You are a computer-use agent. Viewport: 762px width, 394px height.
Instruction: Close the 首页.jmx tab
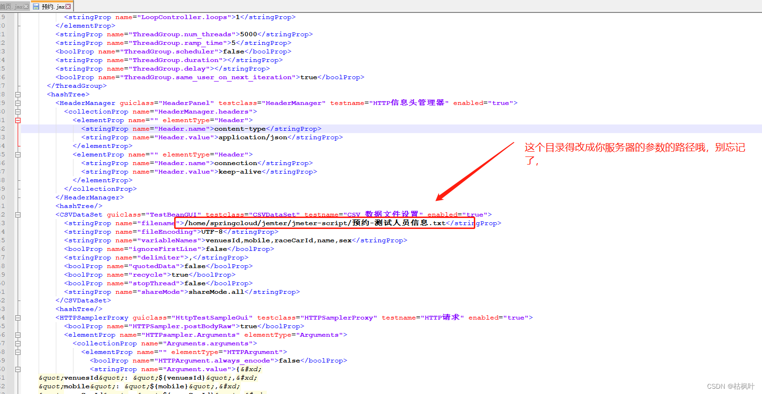click(26, 7)
